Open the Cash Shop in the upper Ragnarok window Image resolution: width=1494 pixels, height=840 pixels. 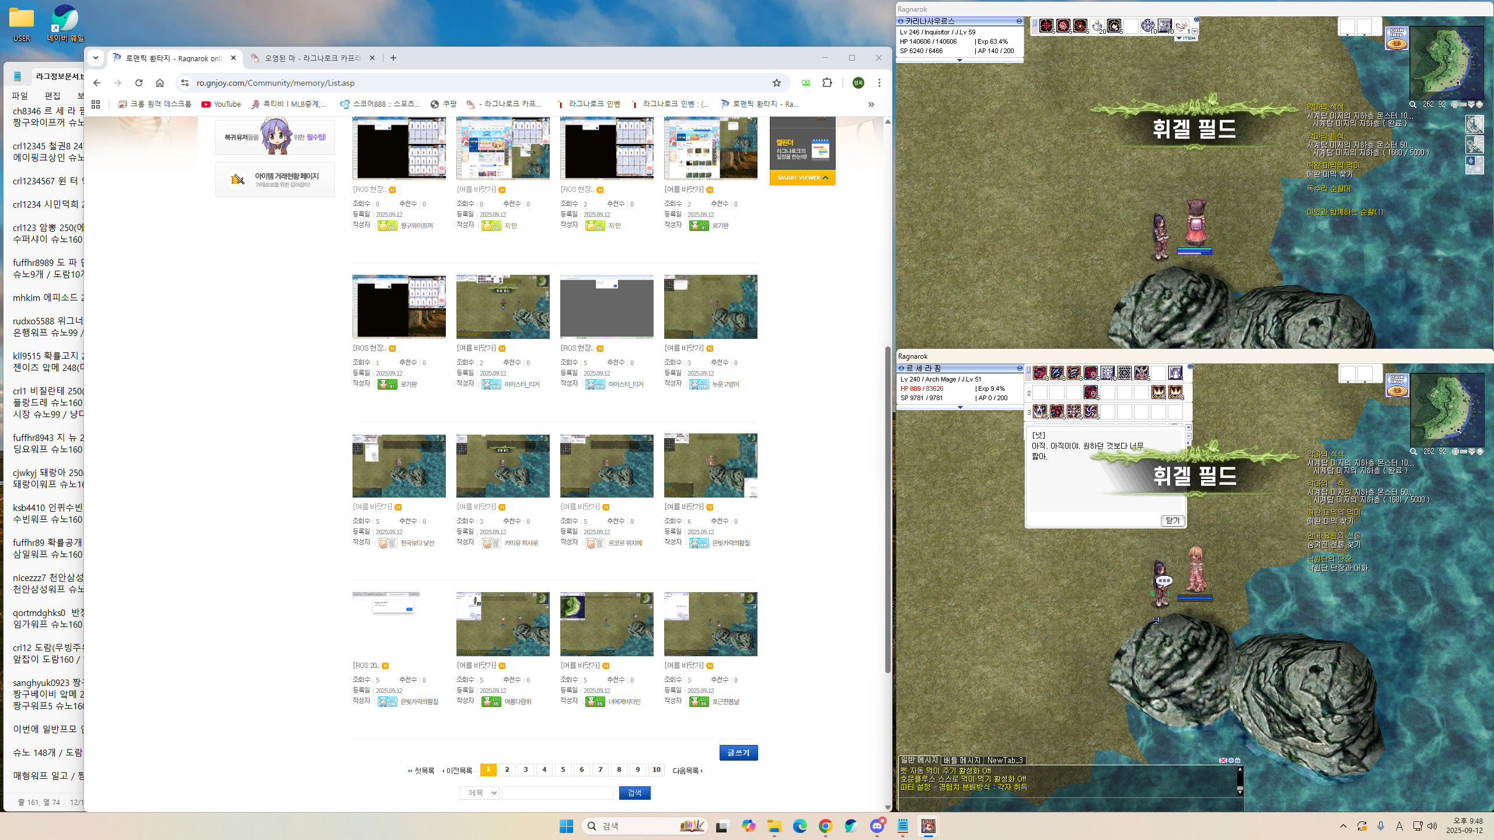click(x=1396, y=38)
